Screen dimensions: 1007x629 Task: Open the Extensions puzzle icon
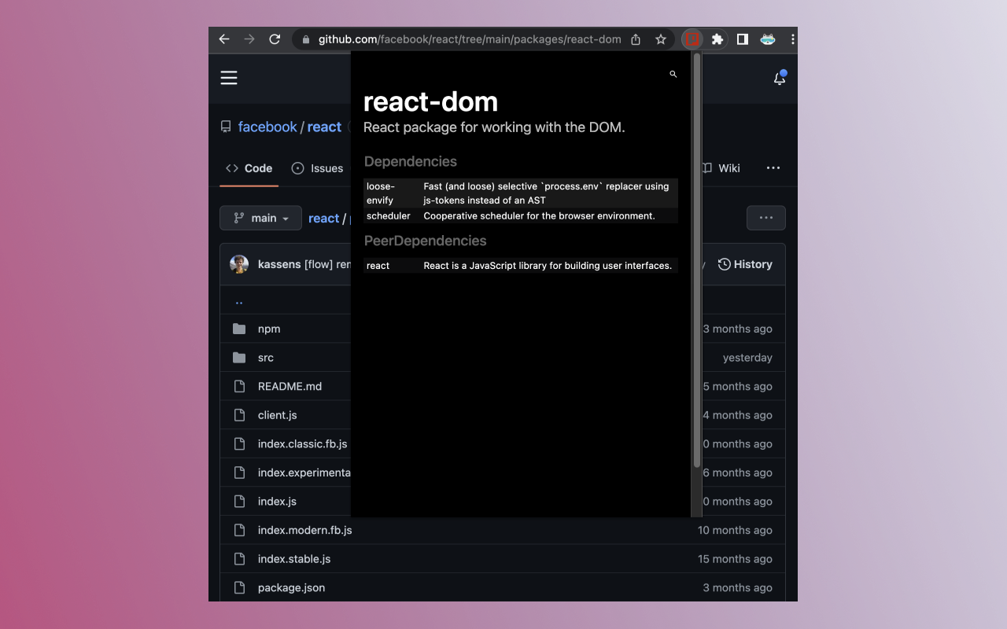coord(717,39)
